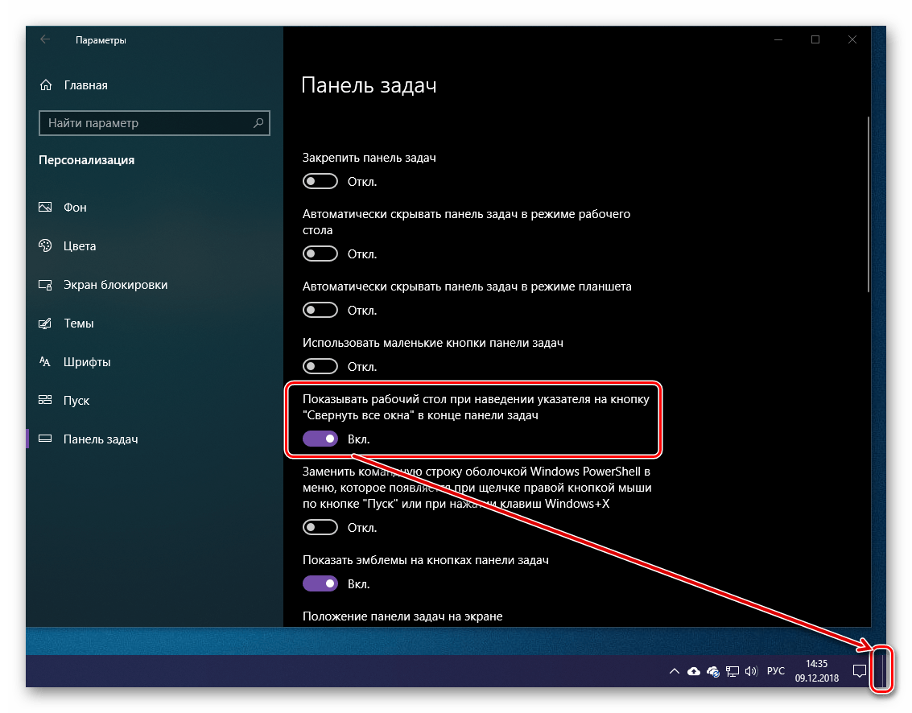Show hidden tray icons chevron

[674, 671]
